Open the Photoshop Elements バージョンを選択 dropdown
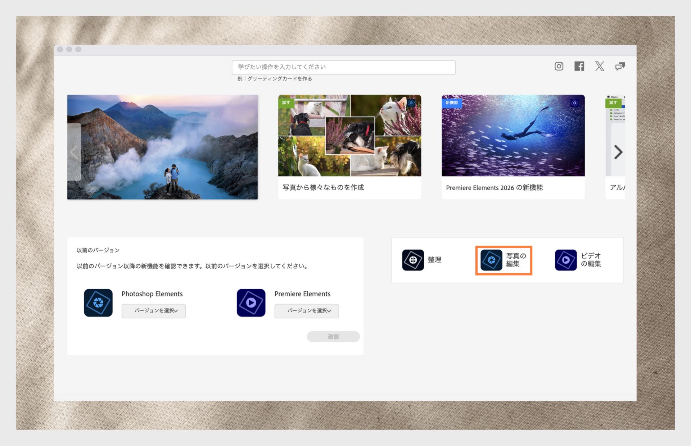This screenshot has width=691, height=446. (x=154, y=311)
